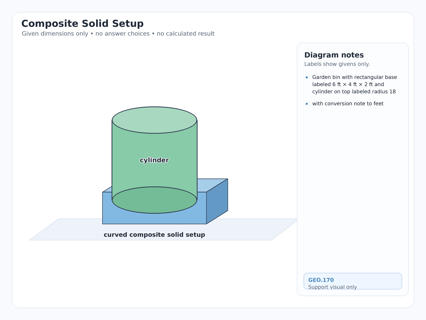
Task: Click the 'Labels show givens only' text
Action: (337, 64)
